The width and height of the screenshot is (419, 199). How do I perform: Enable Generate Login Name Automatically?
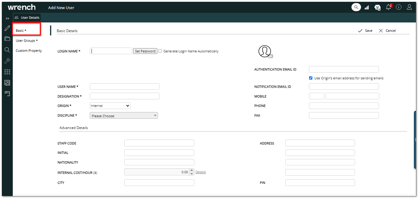coord(160,51)
